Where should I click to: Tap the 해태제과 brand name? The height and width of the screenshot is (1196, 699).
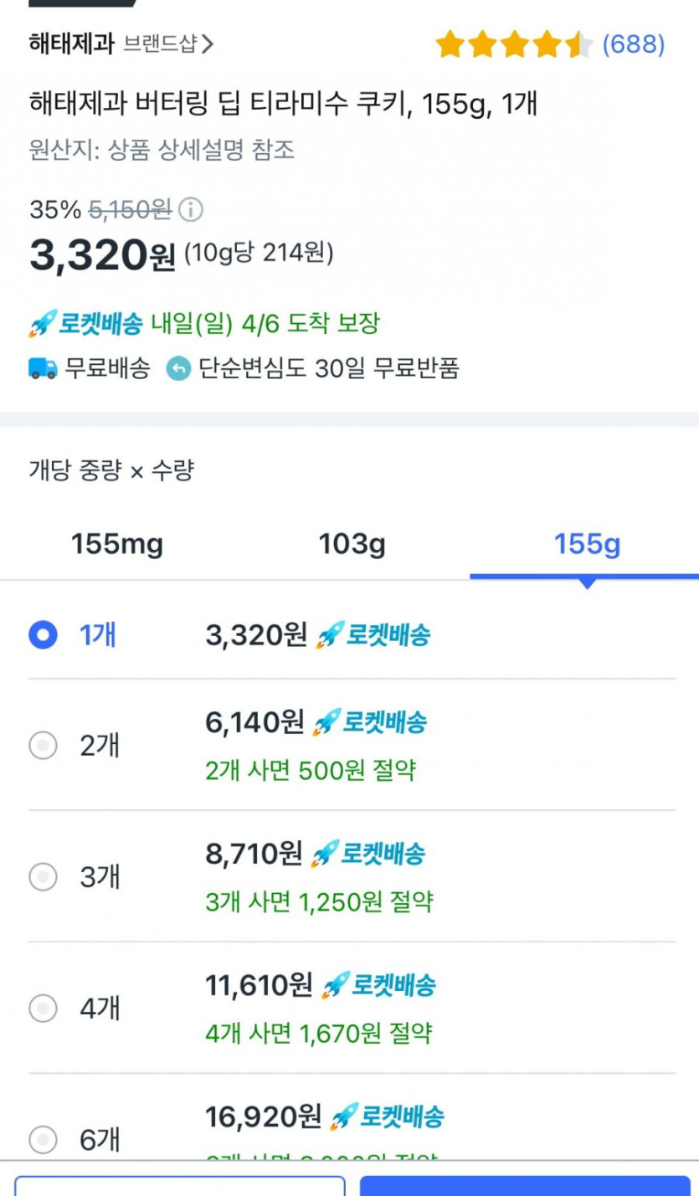click(71, 44)
